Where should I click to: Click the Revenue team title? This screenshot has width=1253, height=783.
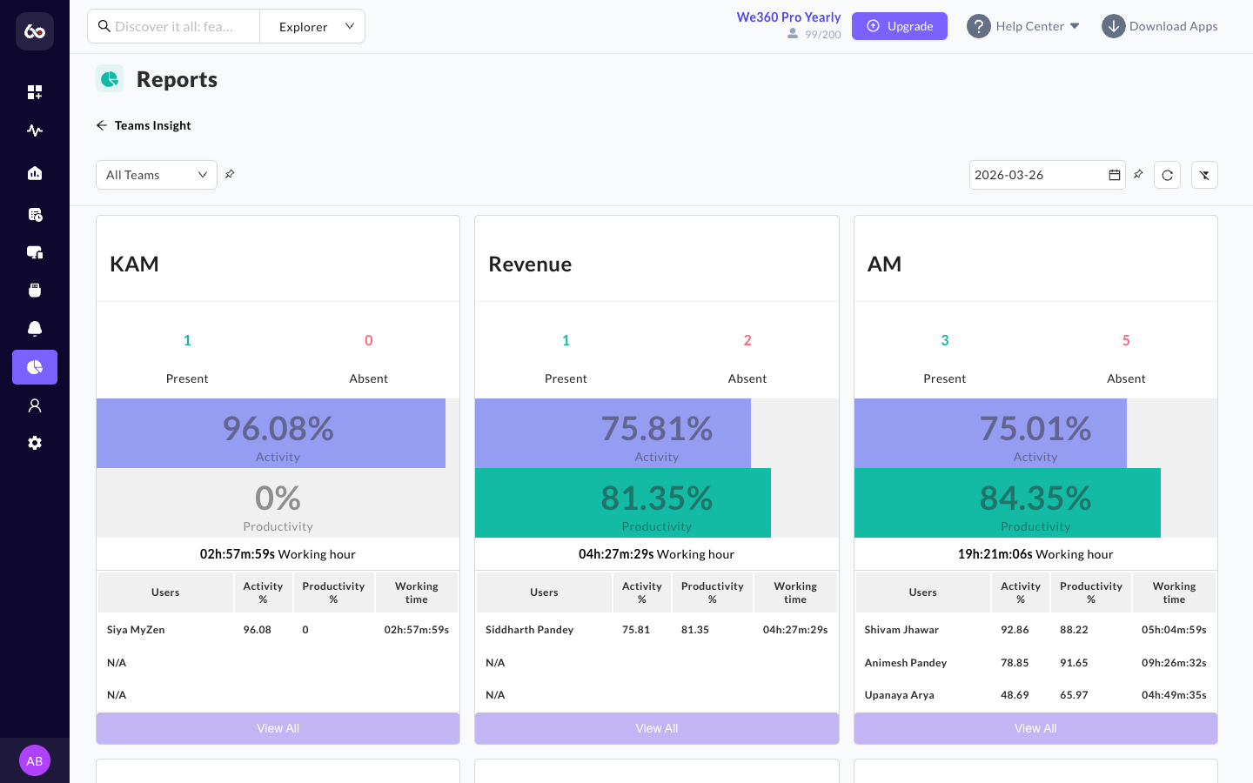tap(530, 264)
